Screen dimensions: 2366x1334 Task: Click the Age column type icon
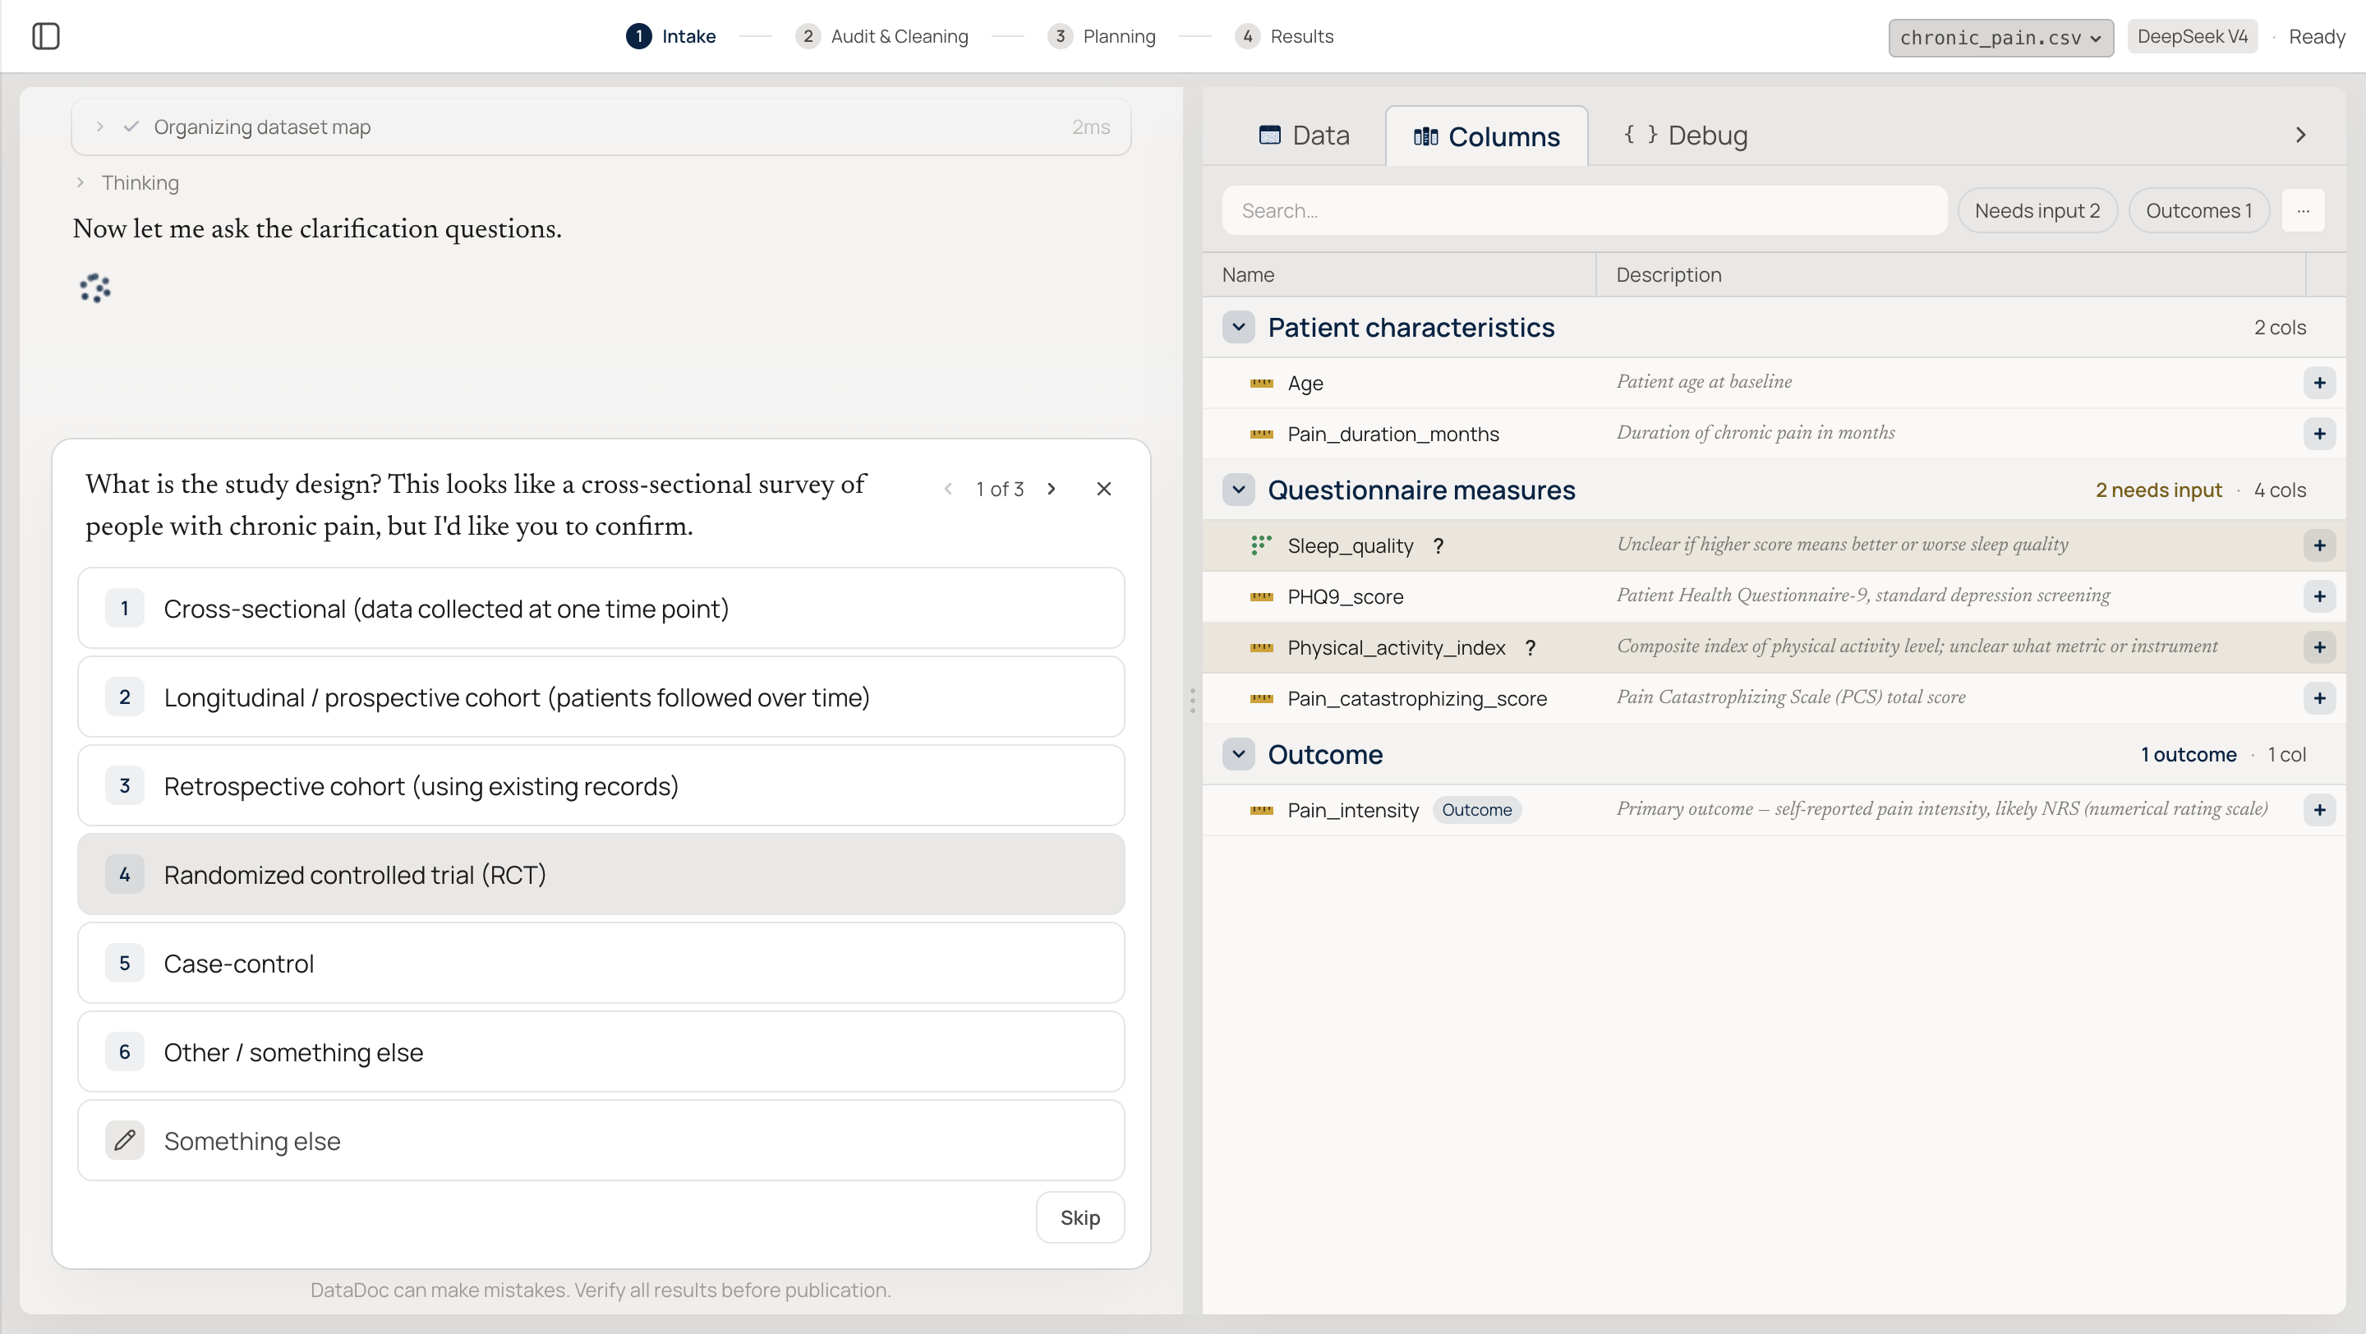pyautogui.click(x=1262, y=383)
